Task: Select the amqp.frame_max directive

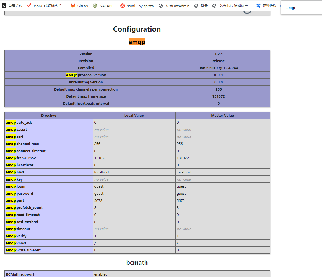Action: [21, 158]
